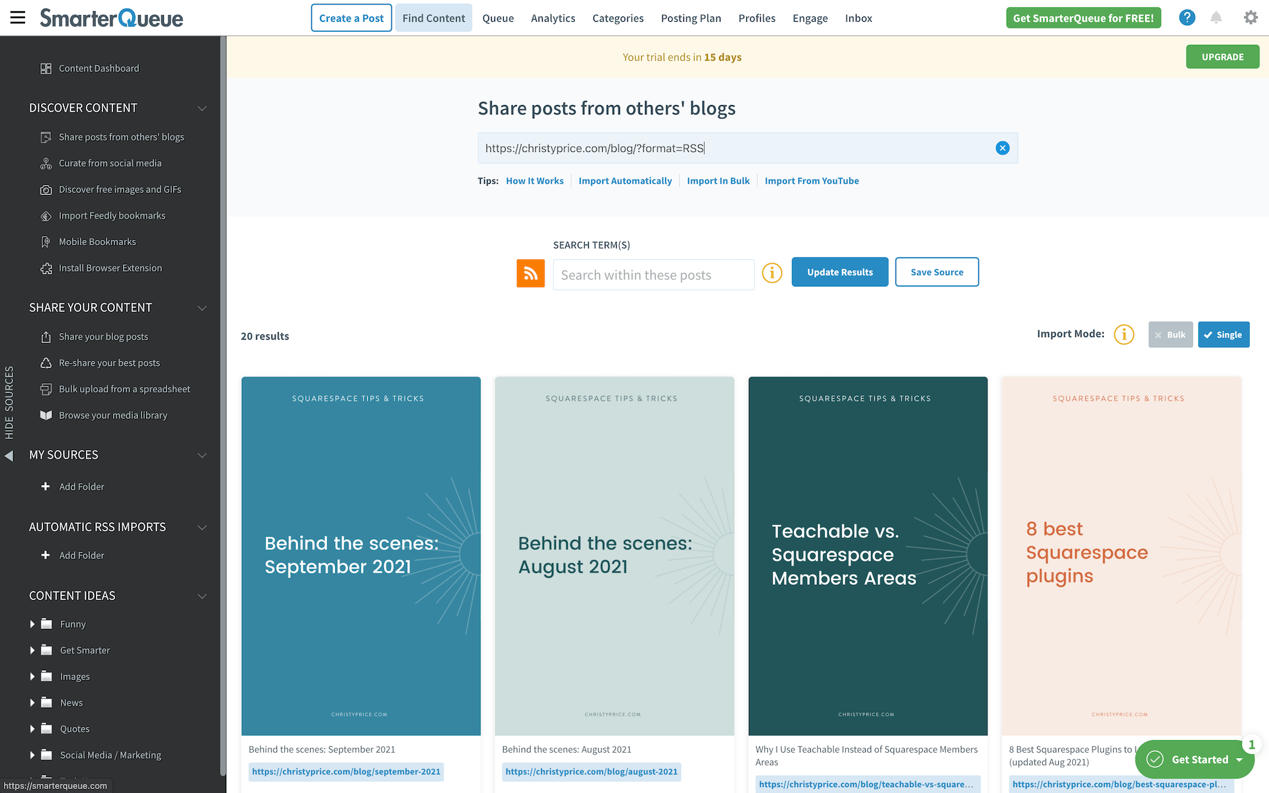
Task: Open settings gear icon
Action: [1250, 18]
